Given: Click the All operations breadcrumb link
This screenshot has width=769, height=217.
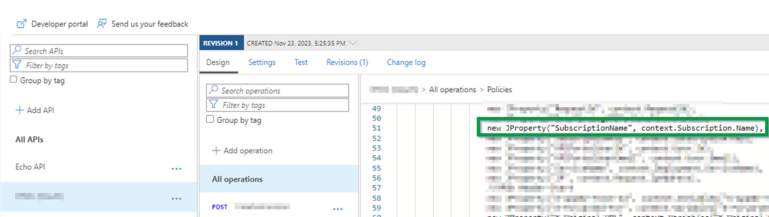Looking at the screenshot, I should click(x=453, y=90).
